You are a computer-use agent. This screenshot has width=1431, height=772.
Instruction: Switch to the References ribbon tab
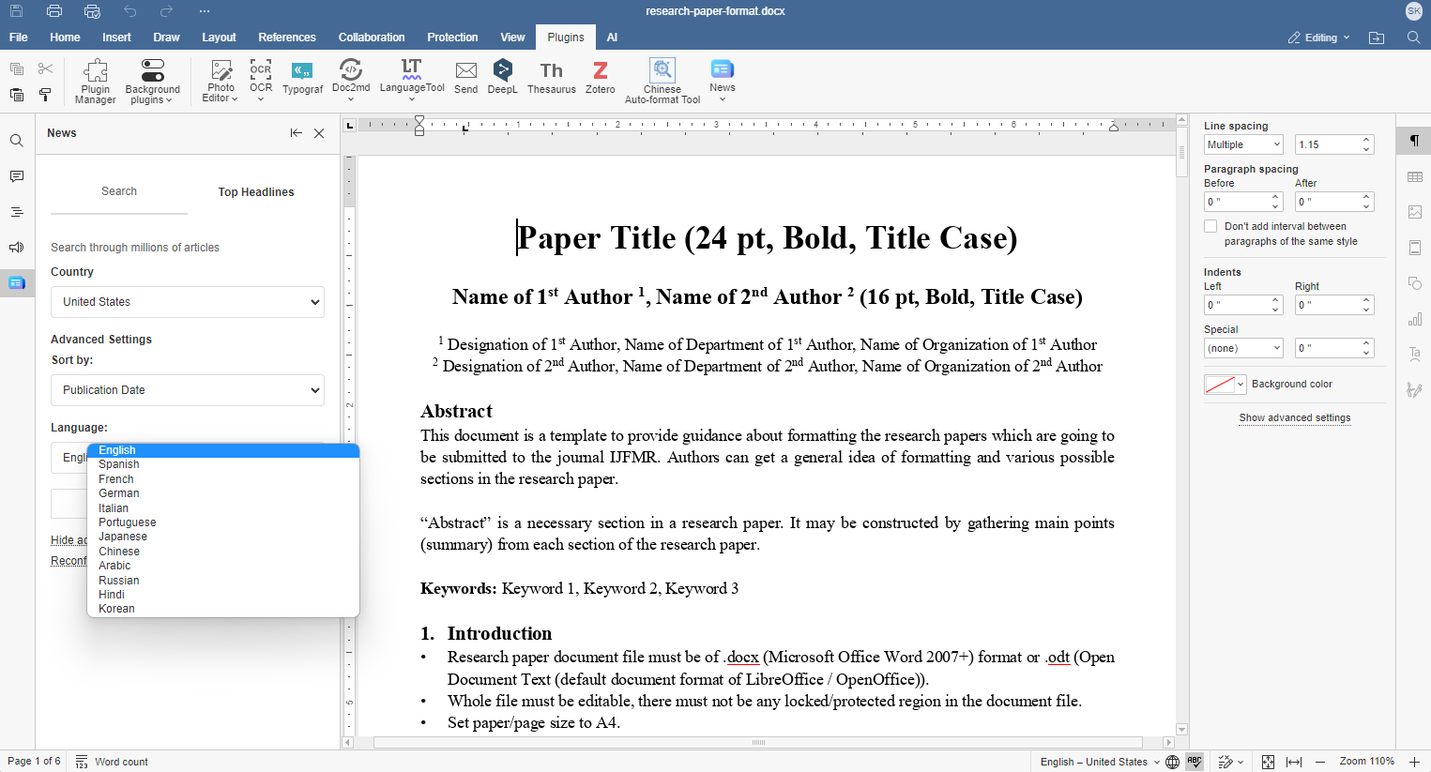tap(287, 37)
